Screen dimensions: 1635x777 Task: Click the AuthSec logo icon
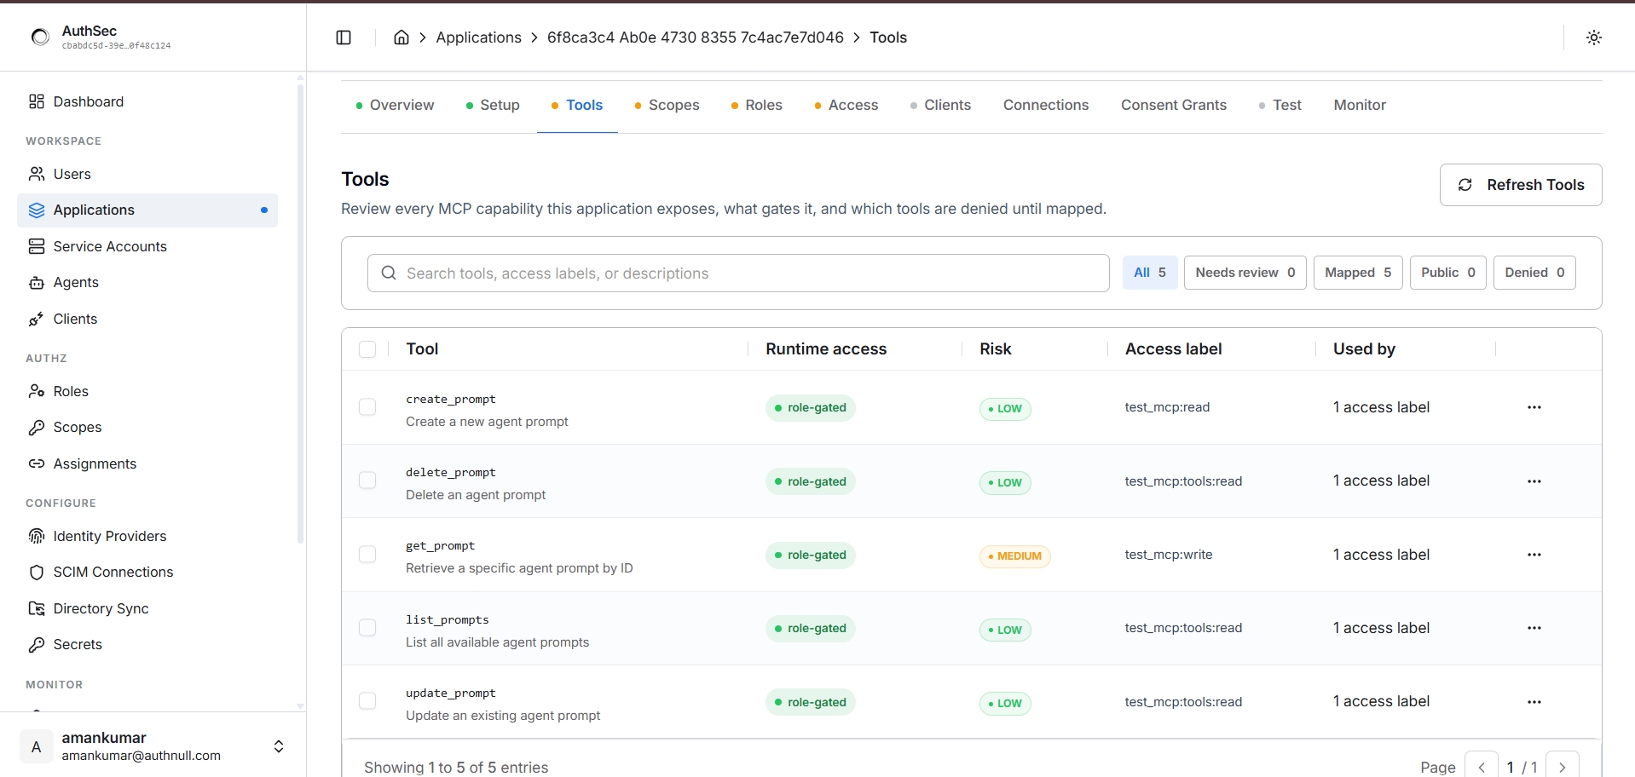pyautogui.click(x=40, y=37)
